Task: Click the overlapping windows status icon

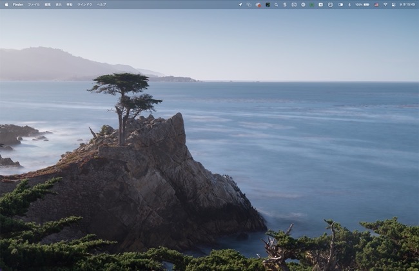Action: pos(249,4)
